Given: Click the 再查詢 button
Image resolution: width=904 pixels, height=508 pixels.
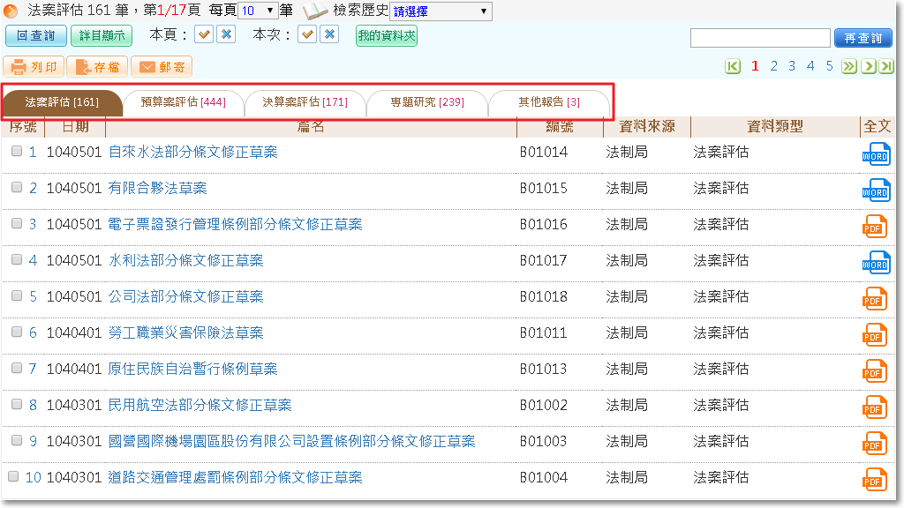Looking at the screenshot, I should pyautogui.click(x=863, y=38).
